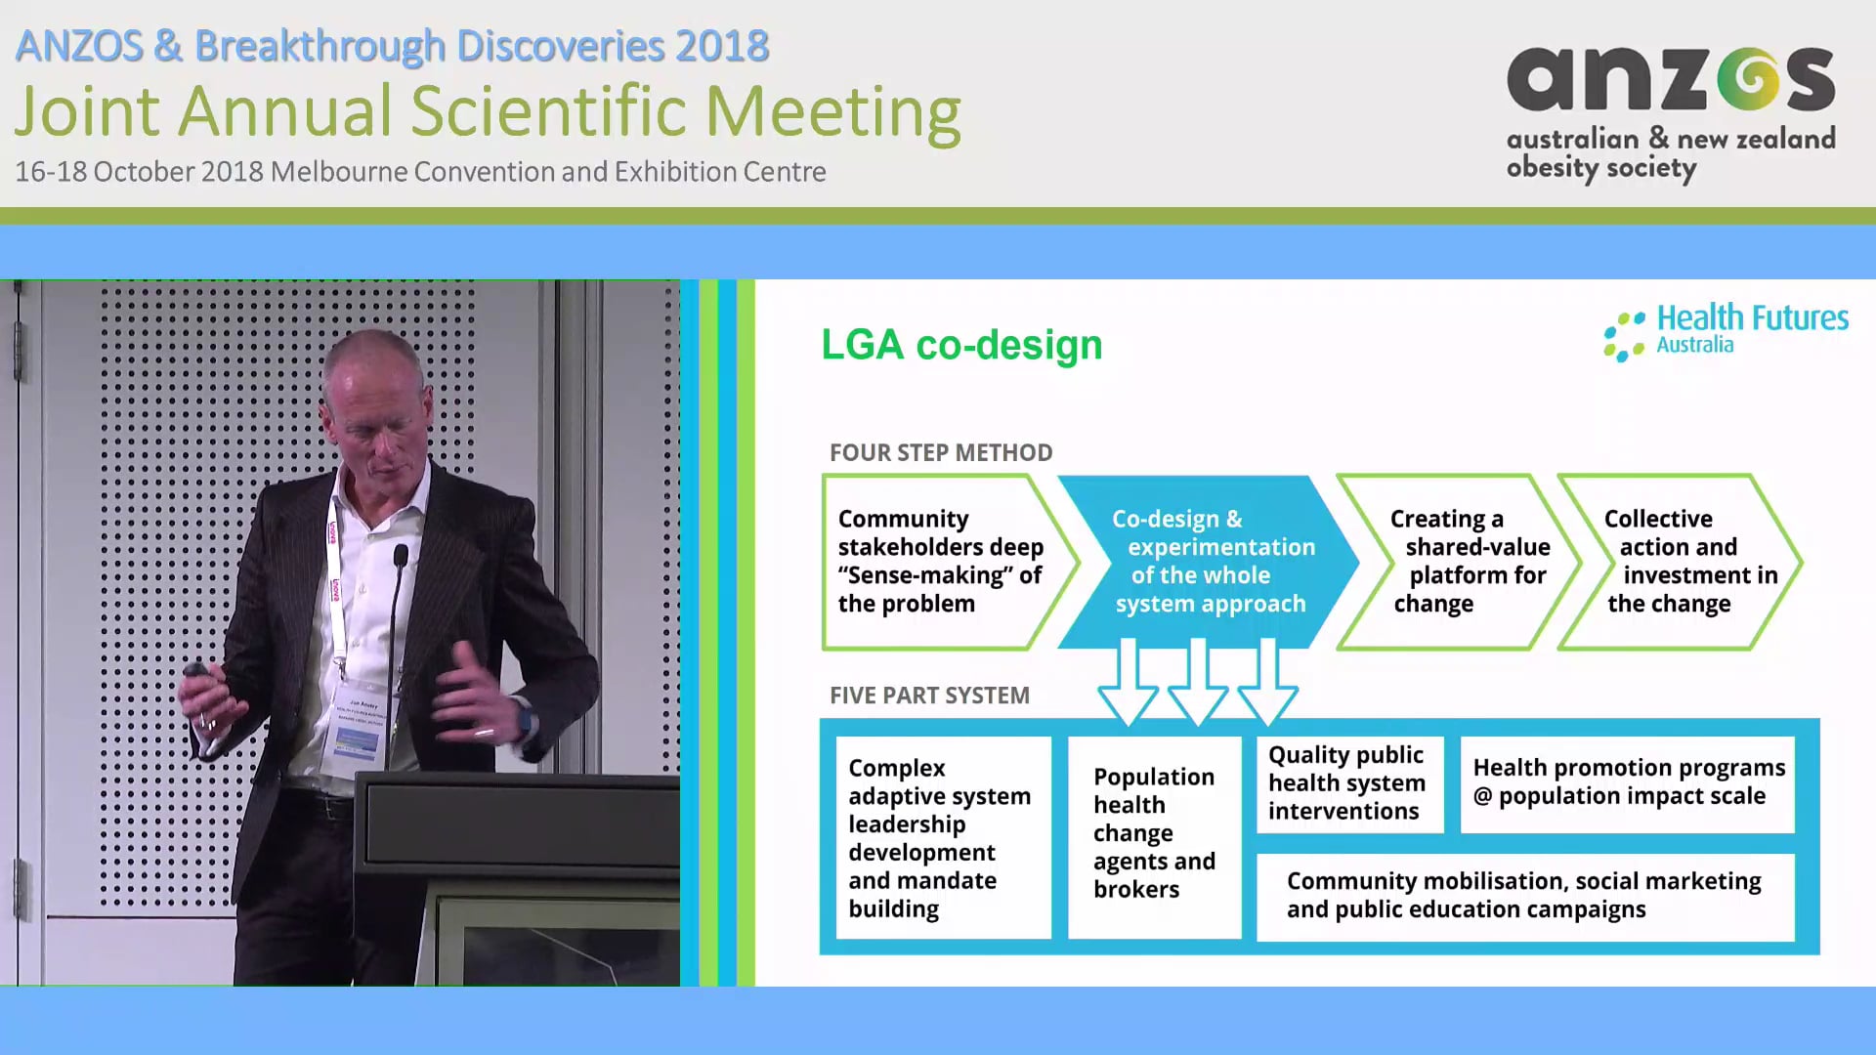Click the first down arrow under Co-design

[1128, 685]
